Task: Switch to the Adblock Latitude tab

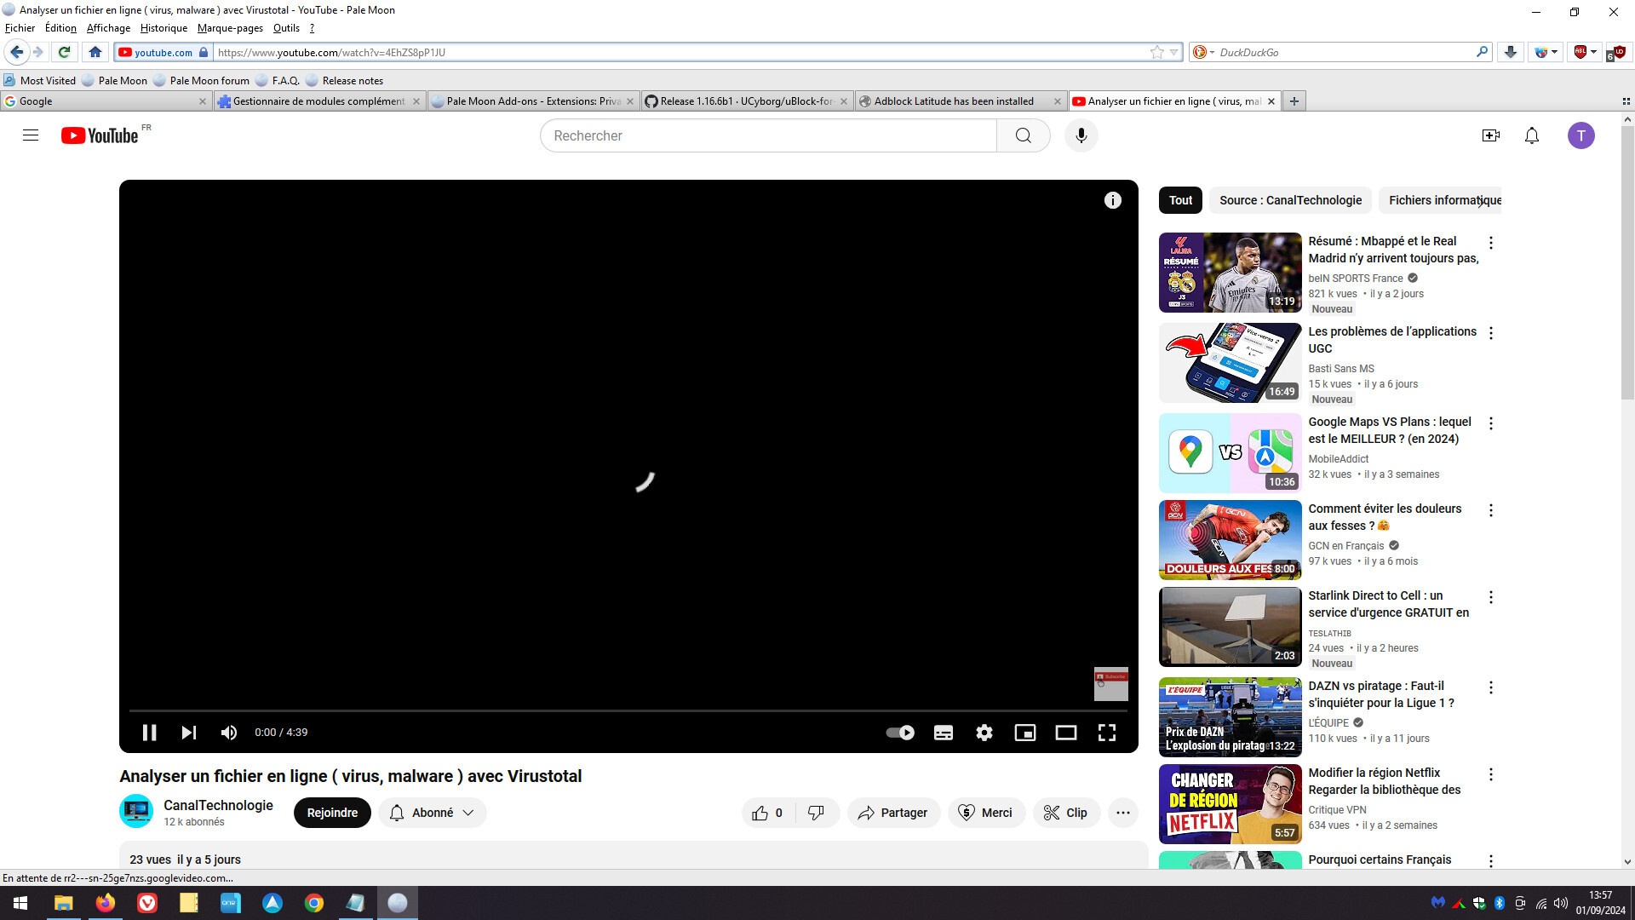Action: pyautogui.click(x=953, y=101)
